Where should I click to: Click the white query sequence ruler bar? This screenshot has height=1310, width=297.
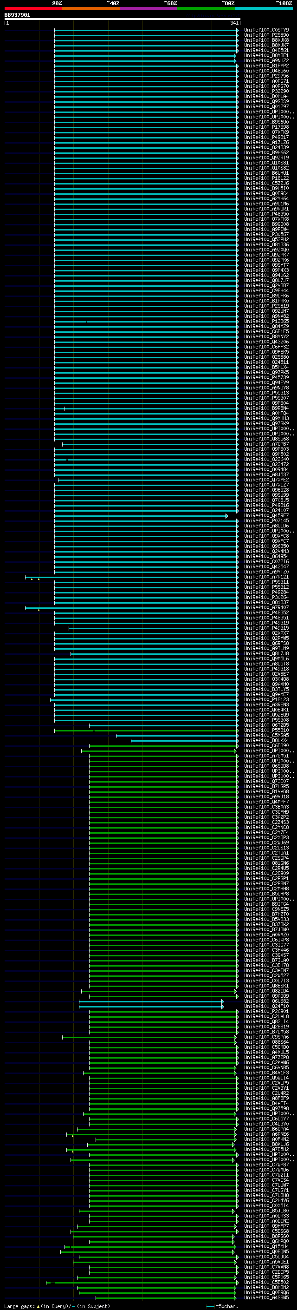123,20
